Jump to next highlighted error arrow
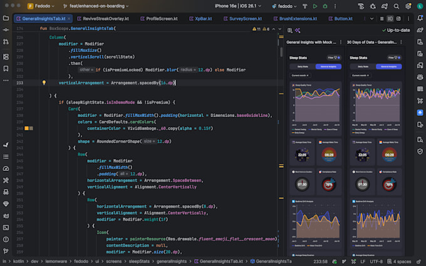Image resolution: width=426 pixels, height=266 pixels. 280,29
